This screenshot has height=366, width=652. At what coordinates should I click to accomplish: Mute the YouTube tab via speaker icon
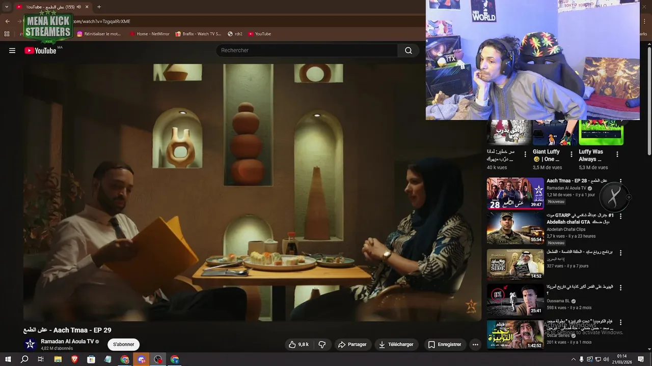pyautogui.click(x=79, y=7)
